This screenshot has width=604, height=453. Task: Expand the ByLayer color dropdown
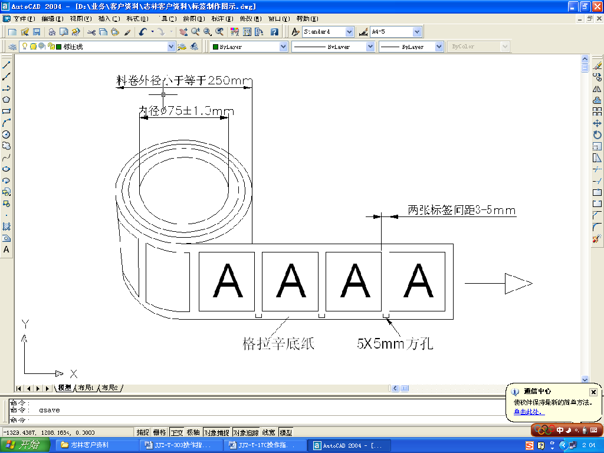tap(283, 47)
